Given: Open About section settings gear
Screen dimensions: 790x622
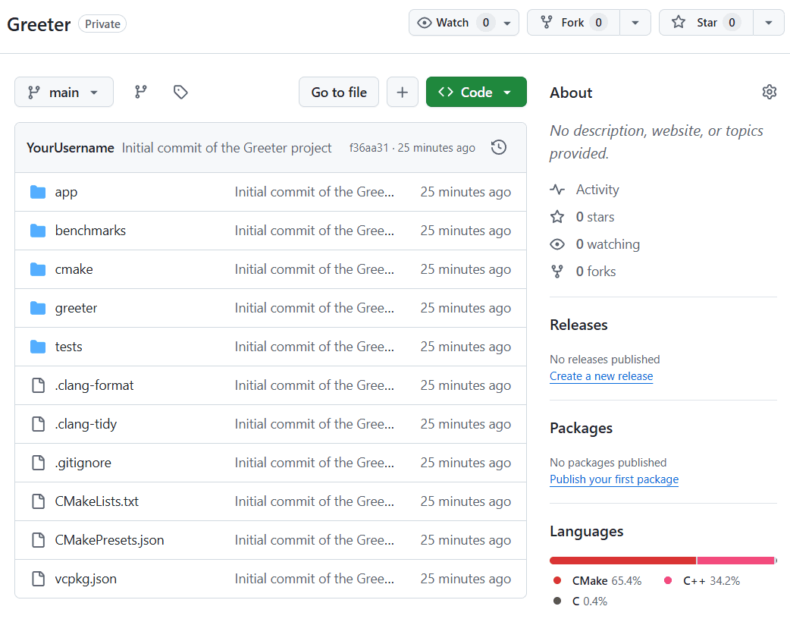Looking at the screenshot, I should click(770, 91).
